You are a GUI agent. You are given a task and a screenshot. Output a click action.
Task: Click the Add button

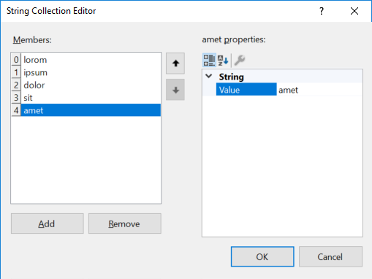click(48, 223)
